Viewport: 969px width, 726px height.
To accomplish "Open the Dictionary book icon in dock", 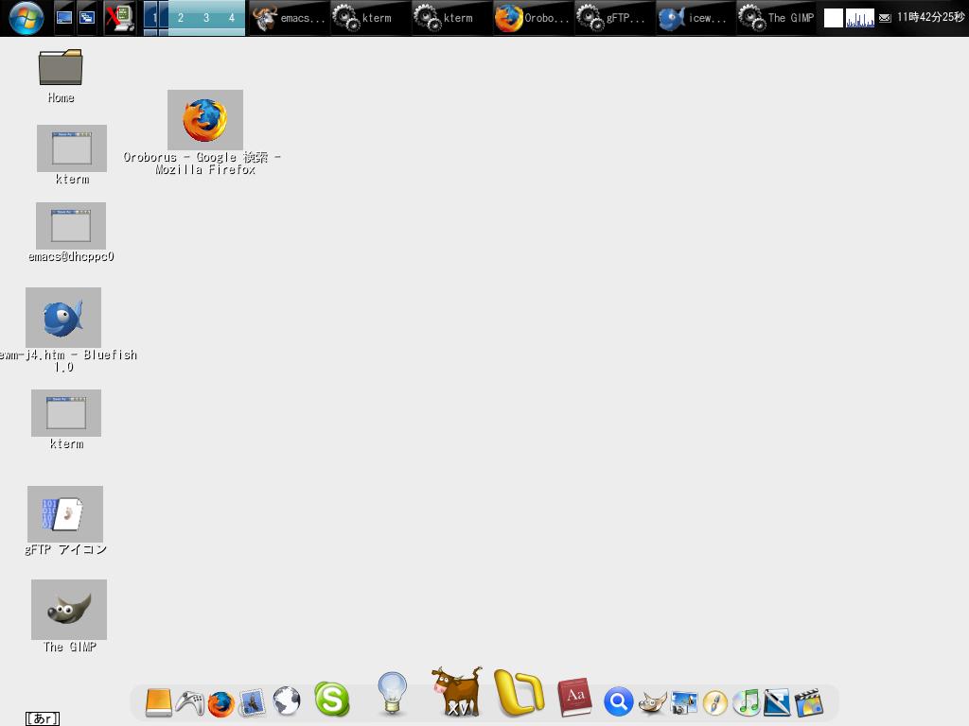I will [573, 699].
